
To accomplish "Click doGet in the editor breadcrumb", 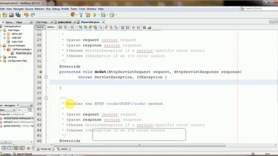I will pyautogui.click(x=64, y=149).
